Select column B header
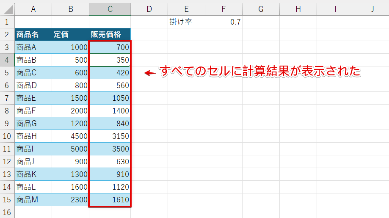Screen dimensions: 389x218 [x=70, y=9]
